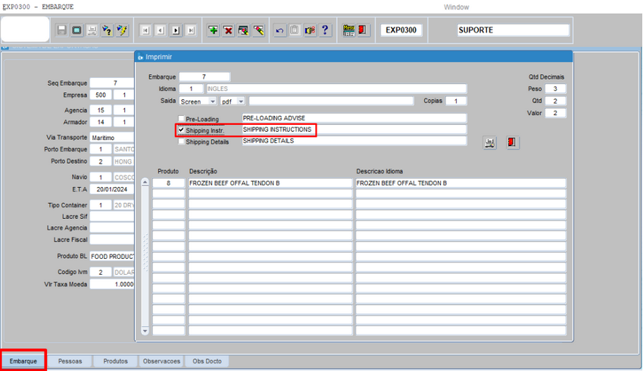The image size is (643, 371).
Task: Switch to the Pessoas tab
Action: pos(70,361)
